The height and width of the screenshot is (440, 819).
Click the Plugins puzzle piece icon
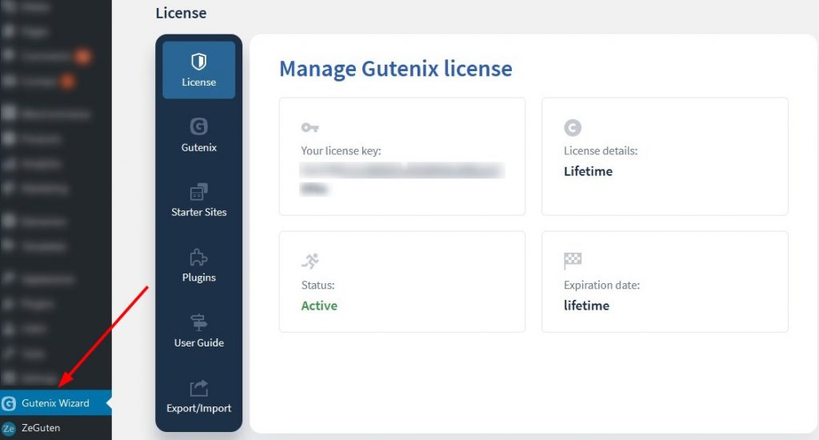pyautogui.click(x=198, y=257)
